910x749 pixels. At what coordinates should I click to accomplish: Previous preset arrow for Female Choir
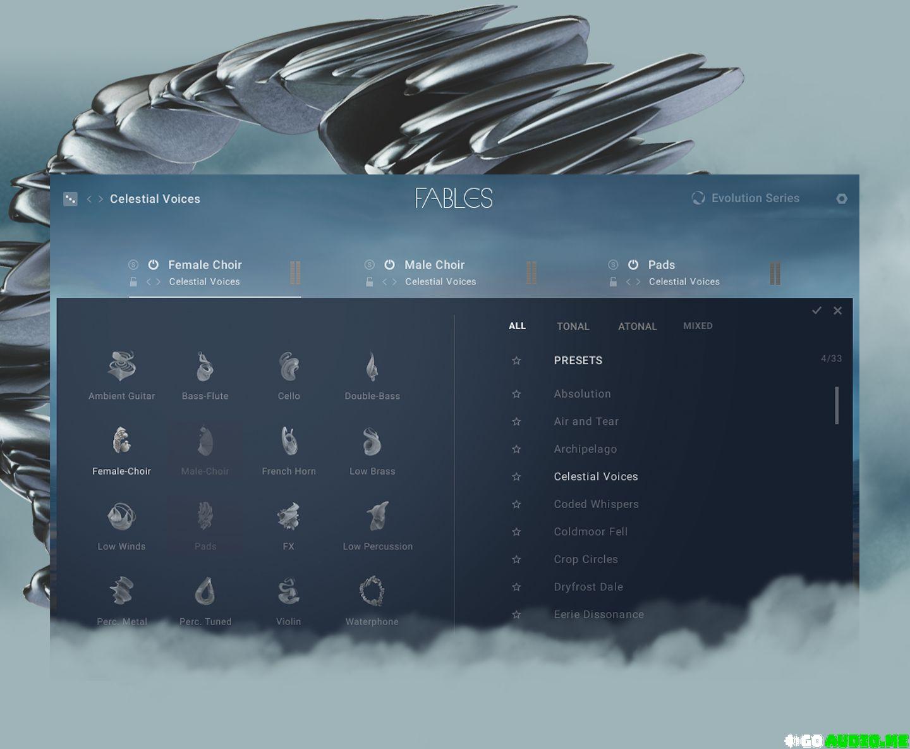point(149,282)
